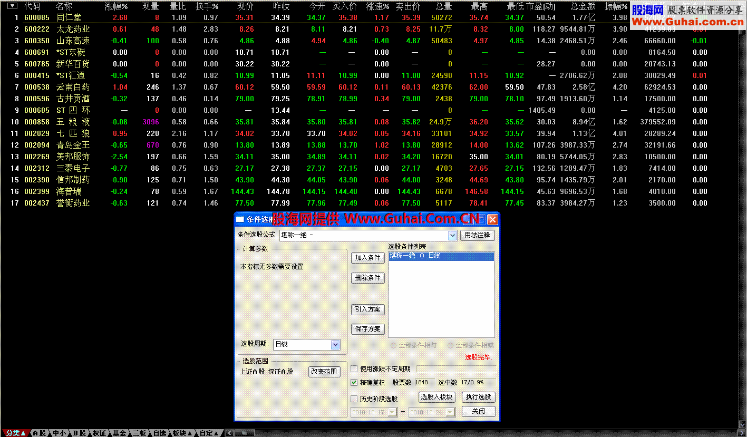Select 堪称一绝 () 日线 in condition list
The height and width of the screenshot is (437, 747).
pos(441,256)
